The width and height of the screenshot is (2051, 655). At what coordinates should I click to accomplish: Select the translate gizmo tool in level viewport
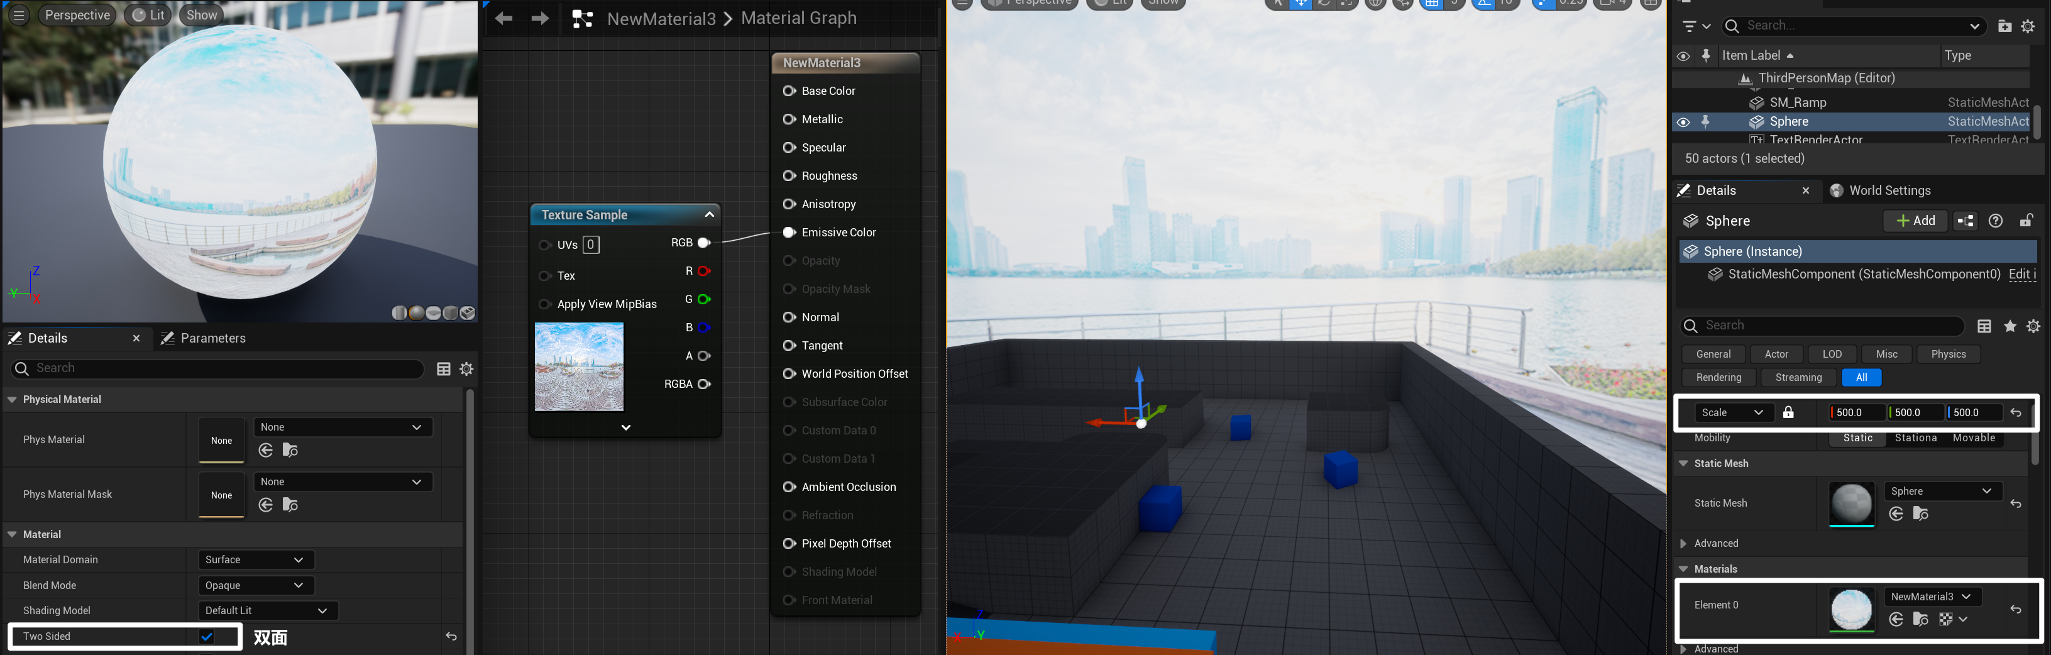(1300, 4)
